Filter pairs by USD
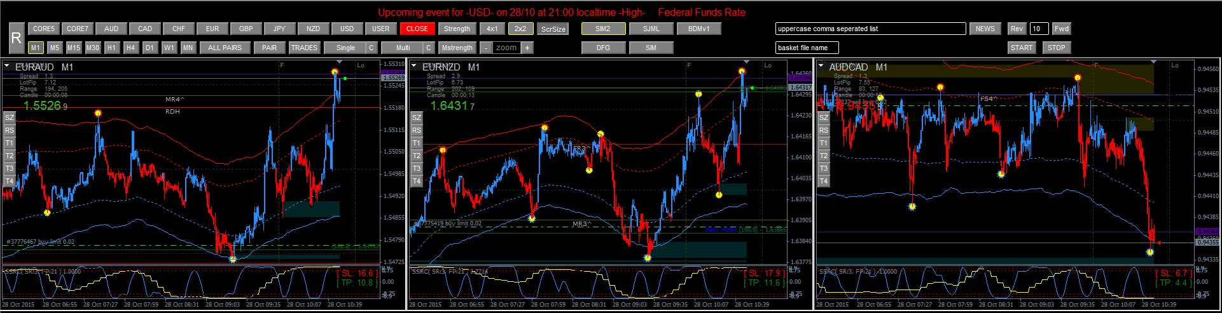 pos(347,29)
